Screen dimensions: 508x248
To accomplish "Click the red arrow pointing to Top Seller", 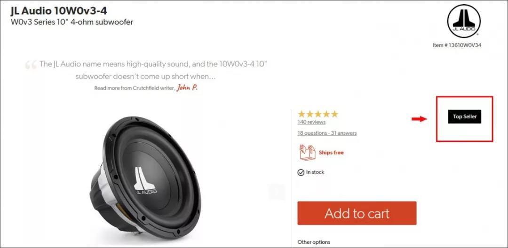I will (x=419, y=119).
